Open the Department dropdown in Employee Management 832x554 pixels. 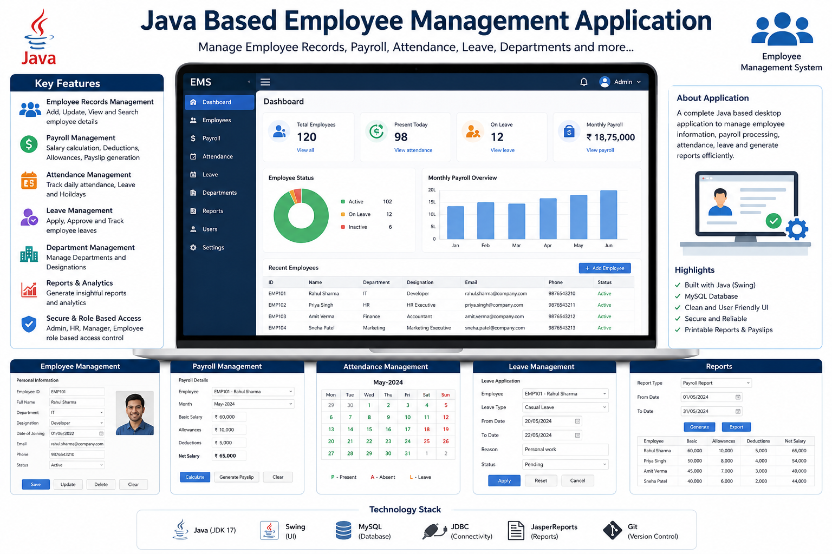pyautogui.click(x=76, y=413)
